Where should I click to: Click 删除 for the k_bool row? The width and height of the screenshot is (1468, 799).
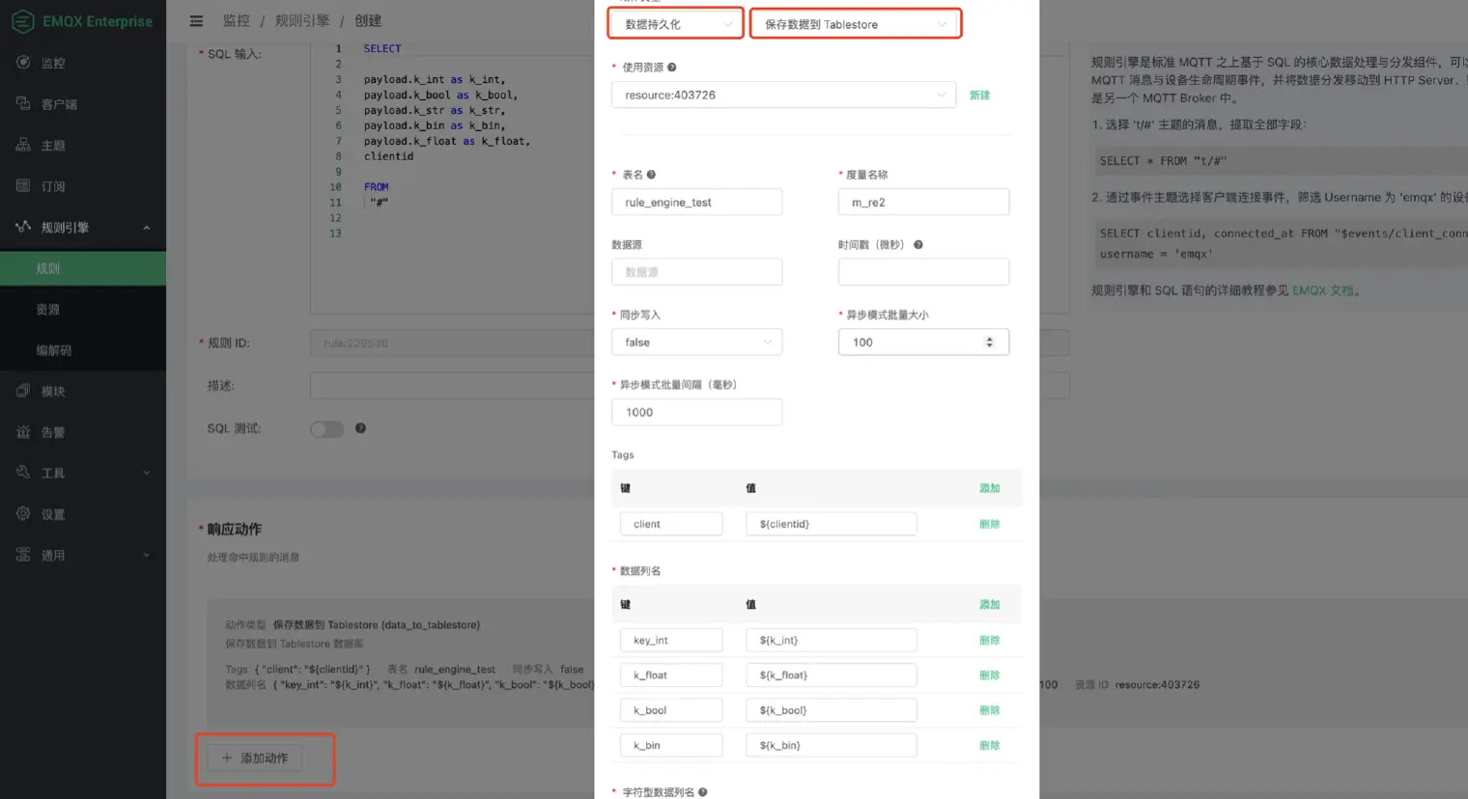(x=989, y=710)
